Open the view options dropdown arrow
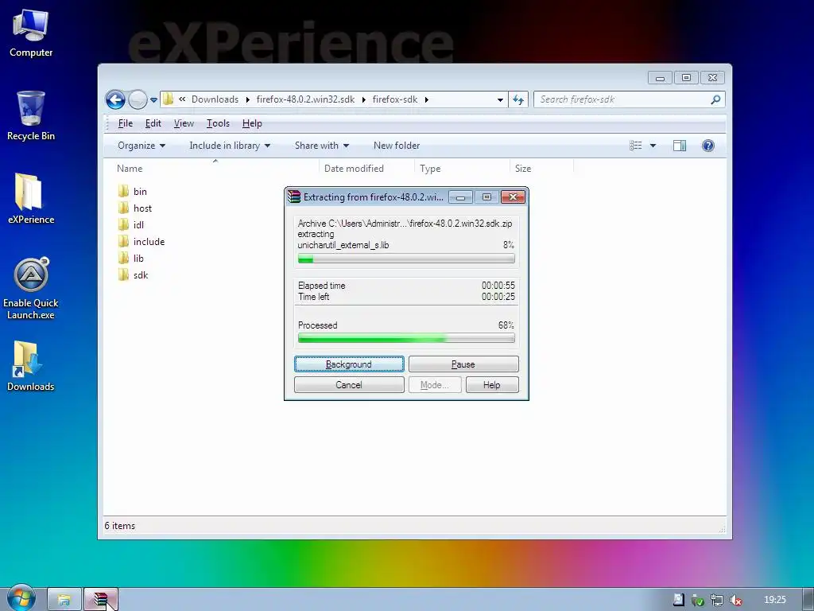 [x=653, y=146]
